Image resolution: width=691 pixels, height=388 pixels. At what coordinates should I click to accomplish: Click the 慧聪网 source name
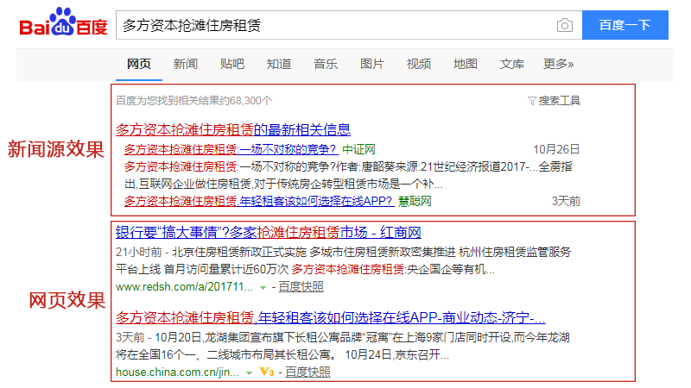click(x=415, y=202)
